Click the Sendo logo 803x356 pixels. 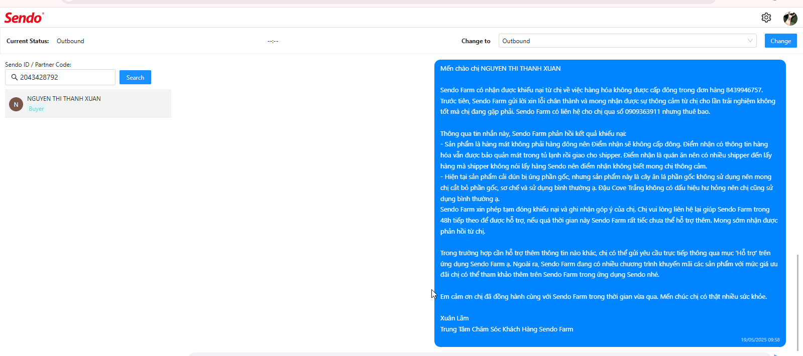(24, 18)
